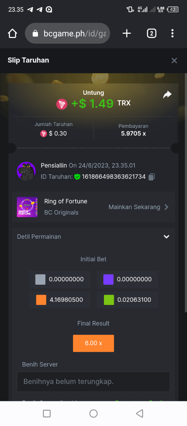Tap the Android back navigation button
This screenshot has width=187, height=426.
(140, 413)
